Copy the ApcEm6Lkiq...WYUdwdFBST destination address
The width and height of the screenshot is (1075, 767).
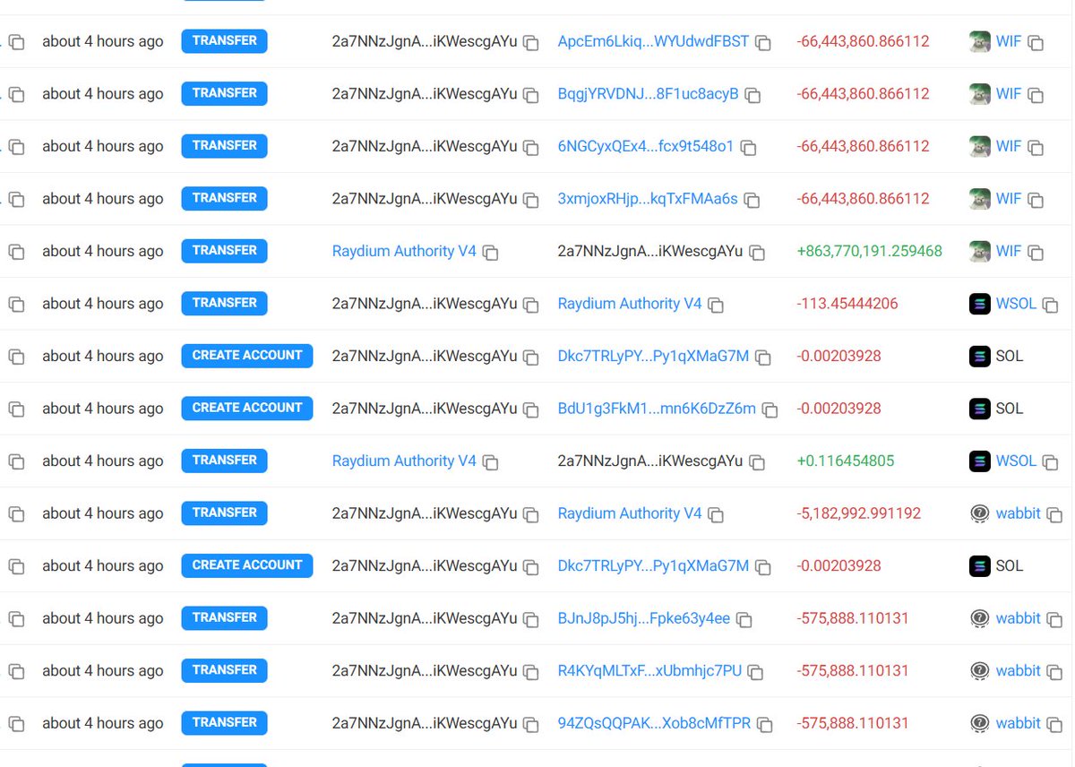763,43
